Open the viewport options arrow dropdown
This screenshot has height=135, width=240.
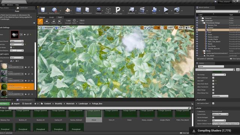point(39,28)
